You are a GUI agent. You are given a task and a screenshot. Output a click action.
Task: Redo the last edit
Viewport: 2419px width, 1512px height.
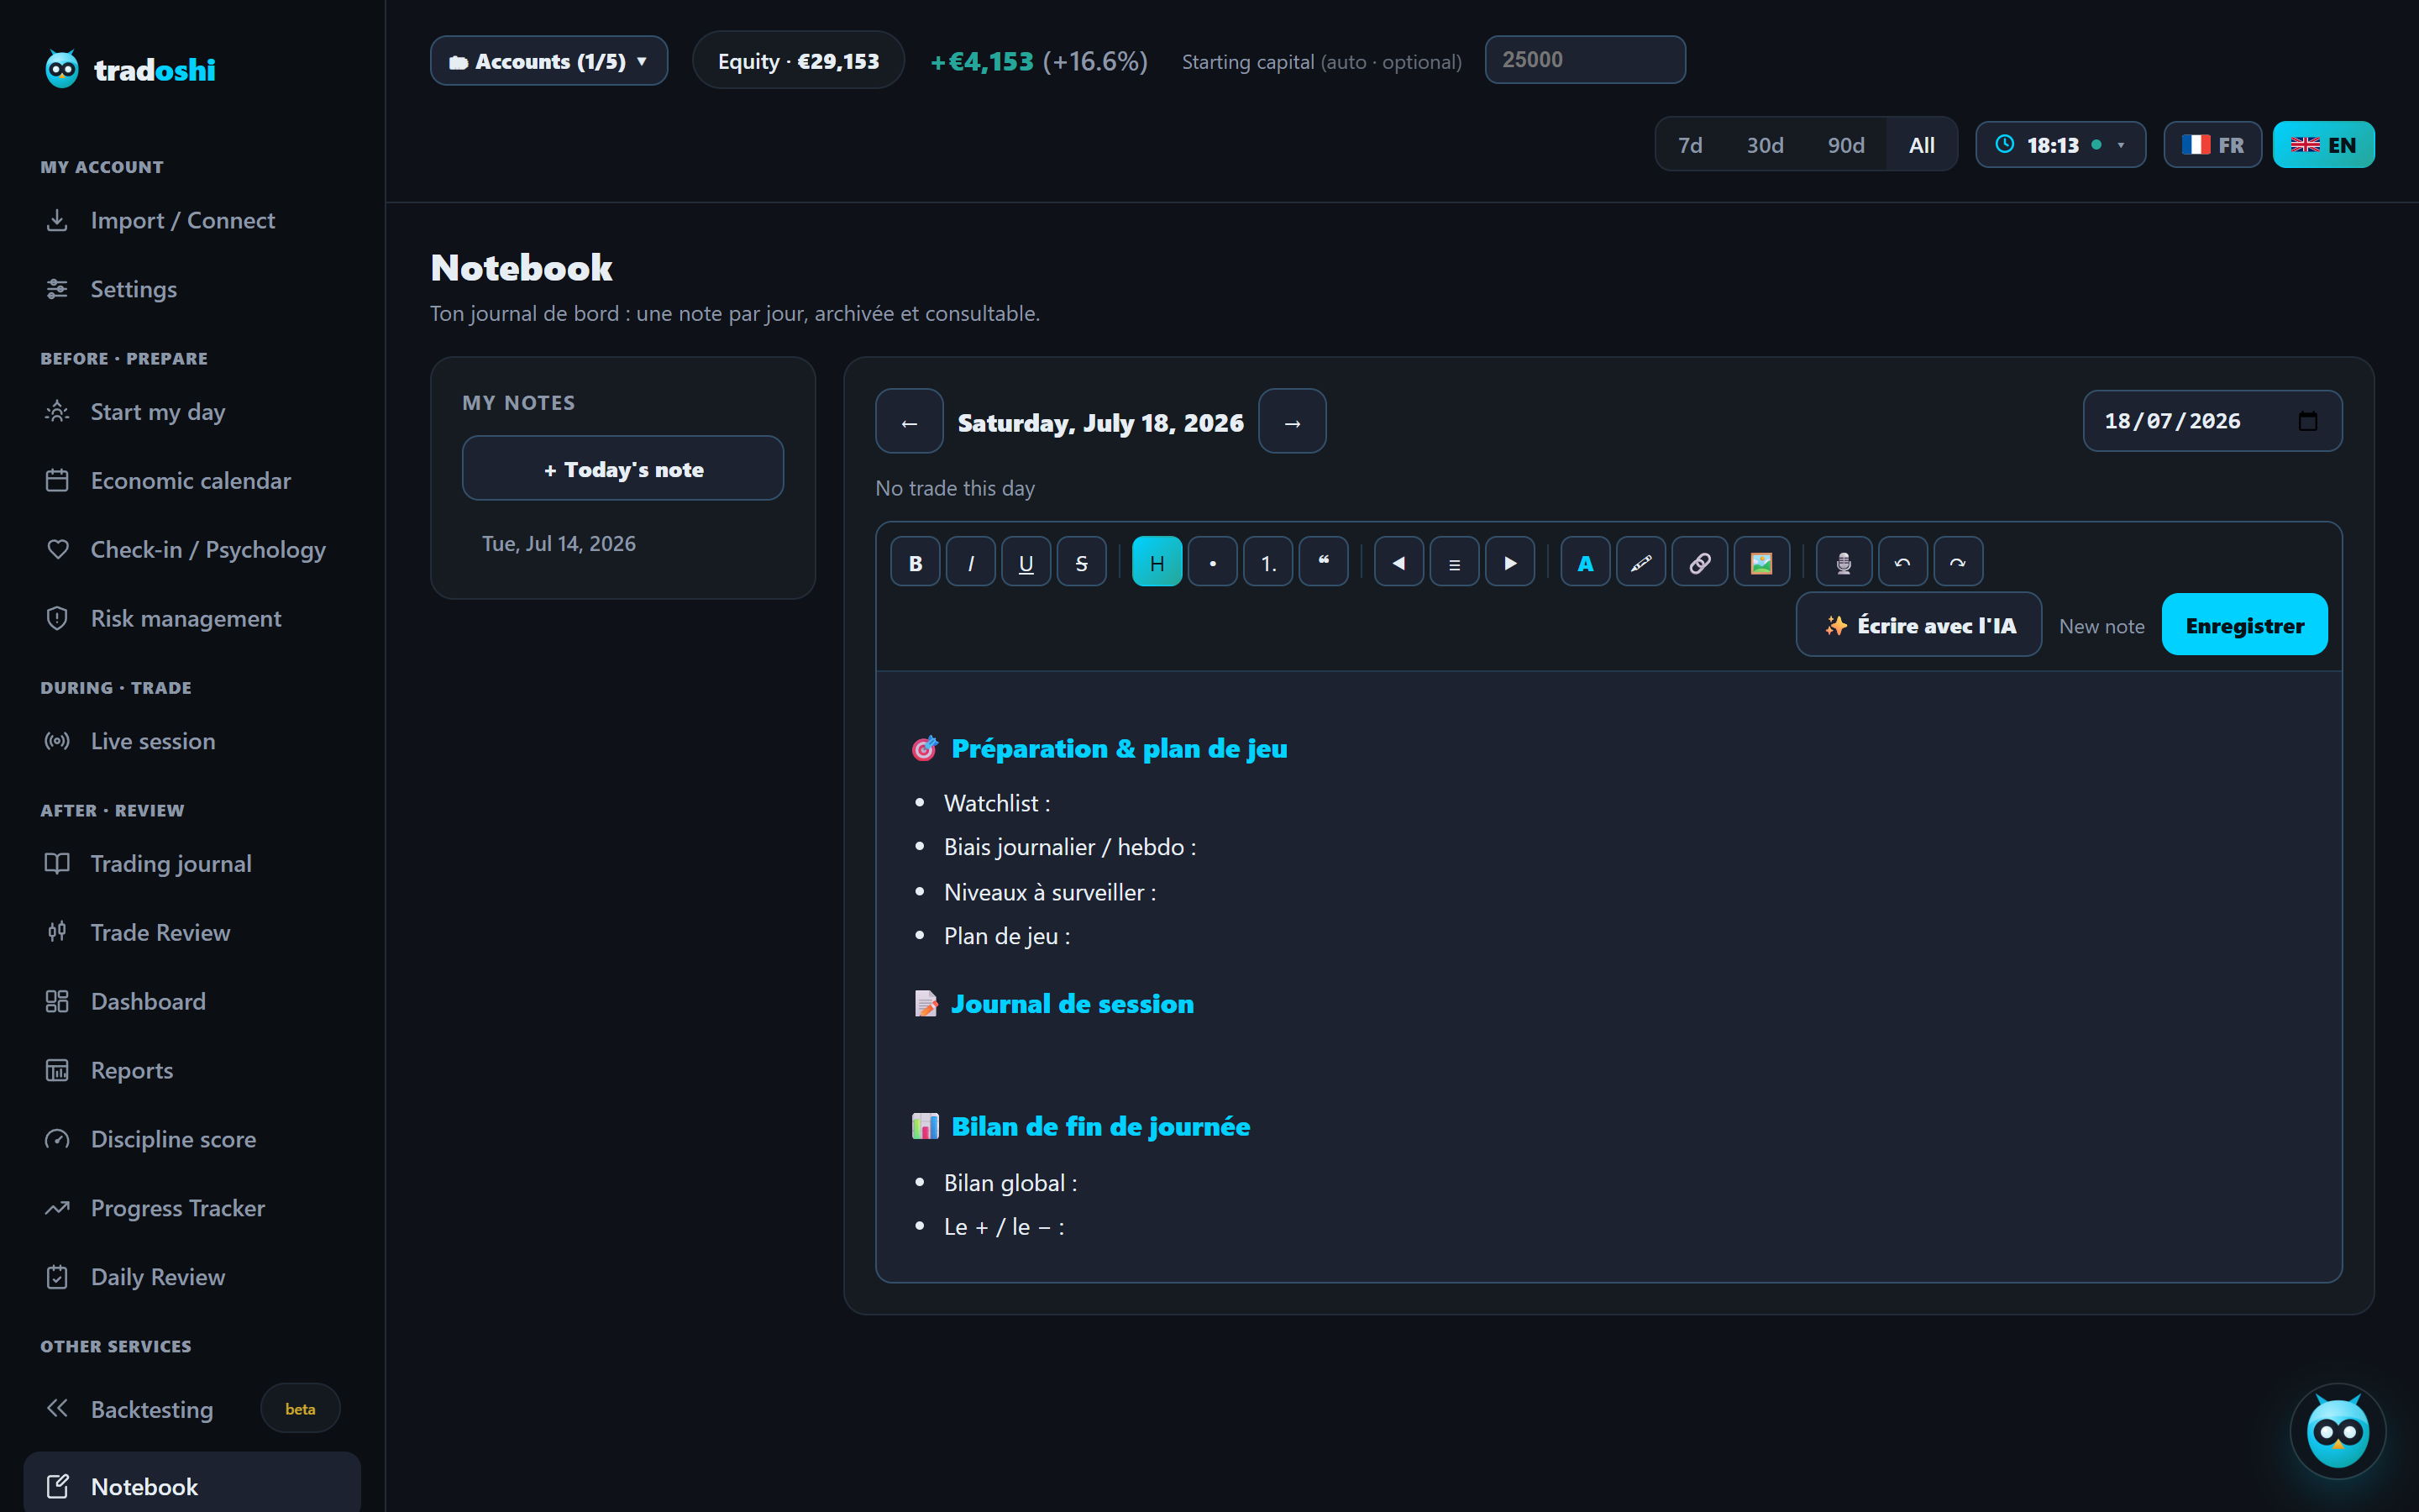[1958, 562]
